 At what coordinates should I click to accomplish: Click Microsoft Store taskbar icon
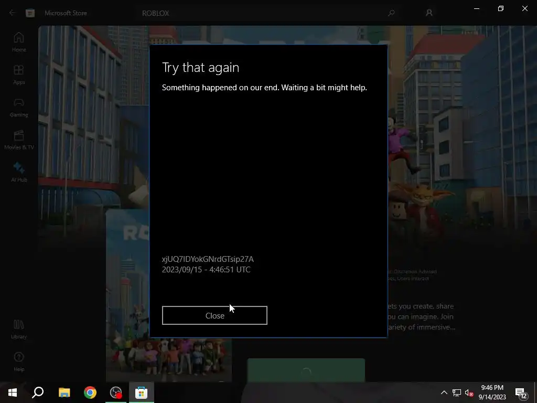(x=142, y=393)
